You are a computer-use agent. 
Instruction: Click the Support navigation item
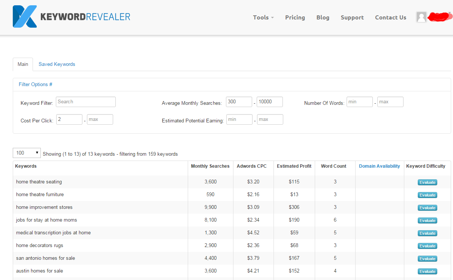(352, 17)
